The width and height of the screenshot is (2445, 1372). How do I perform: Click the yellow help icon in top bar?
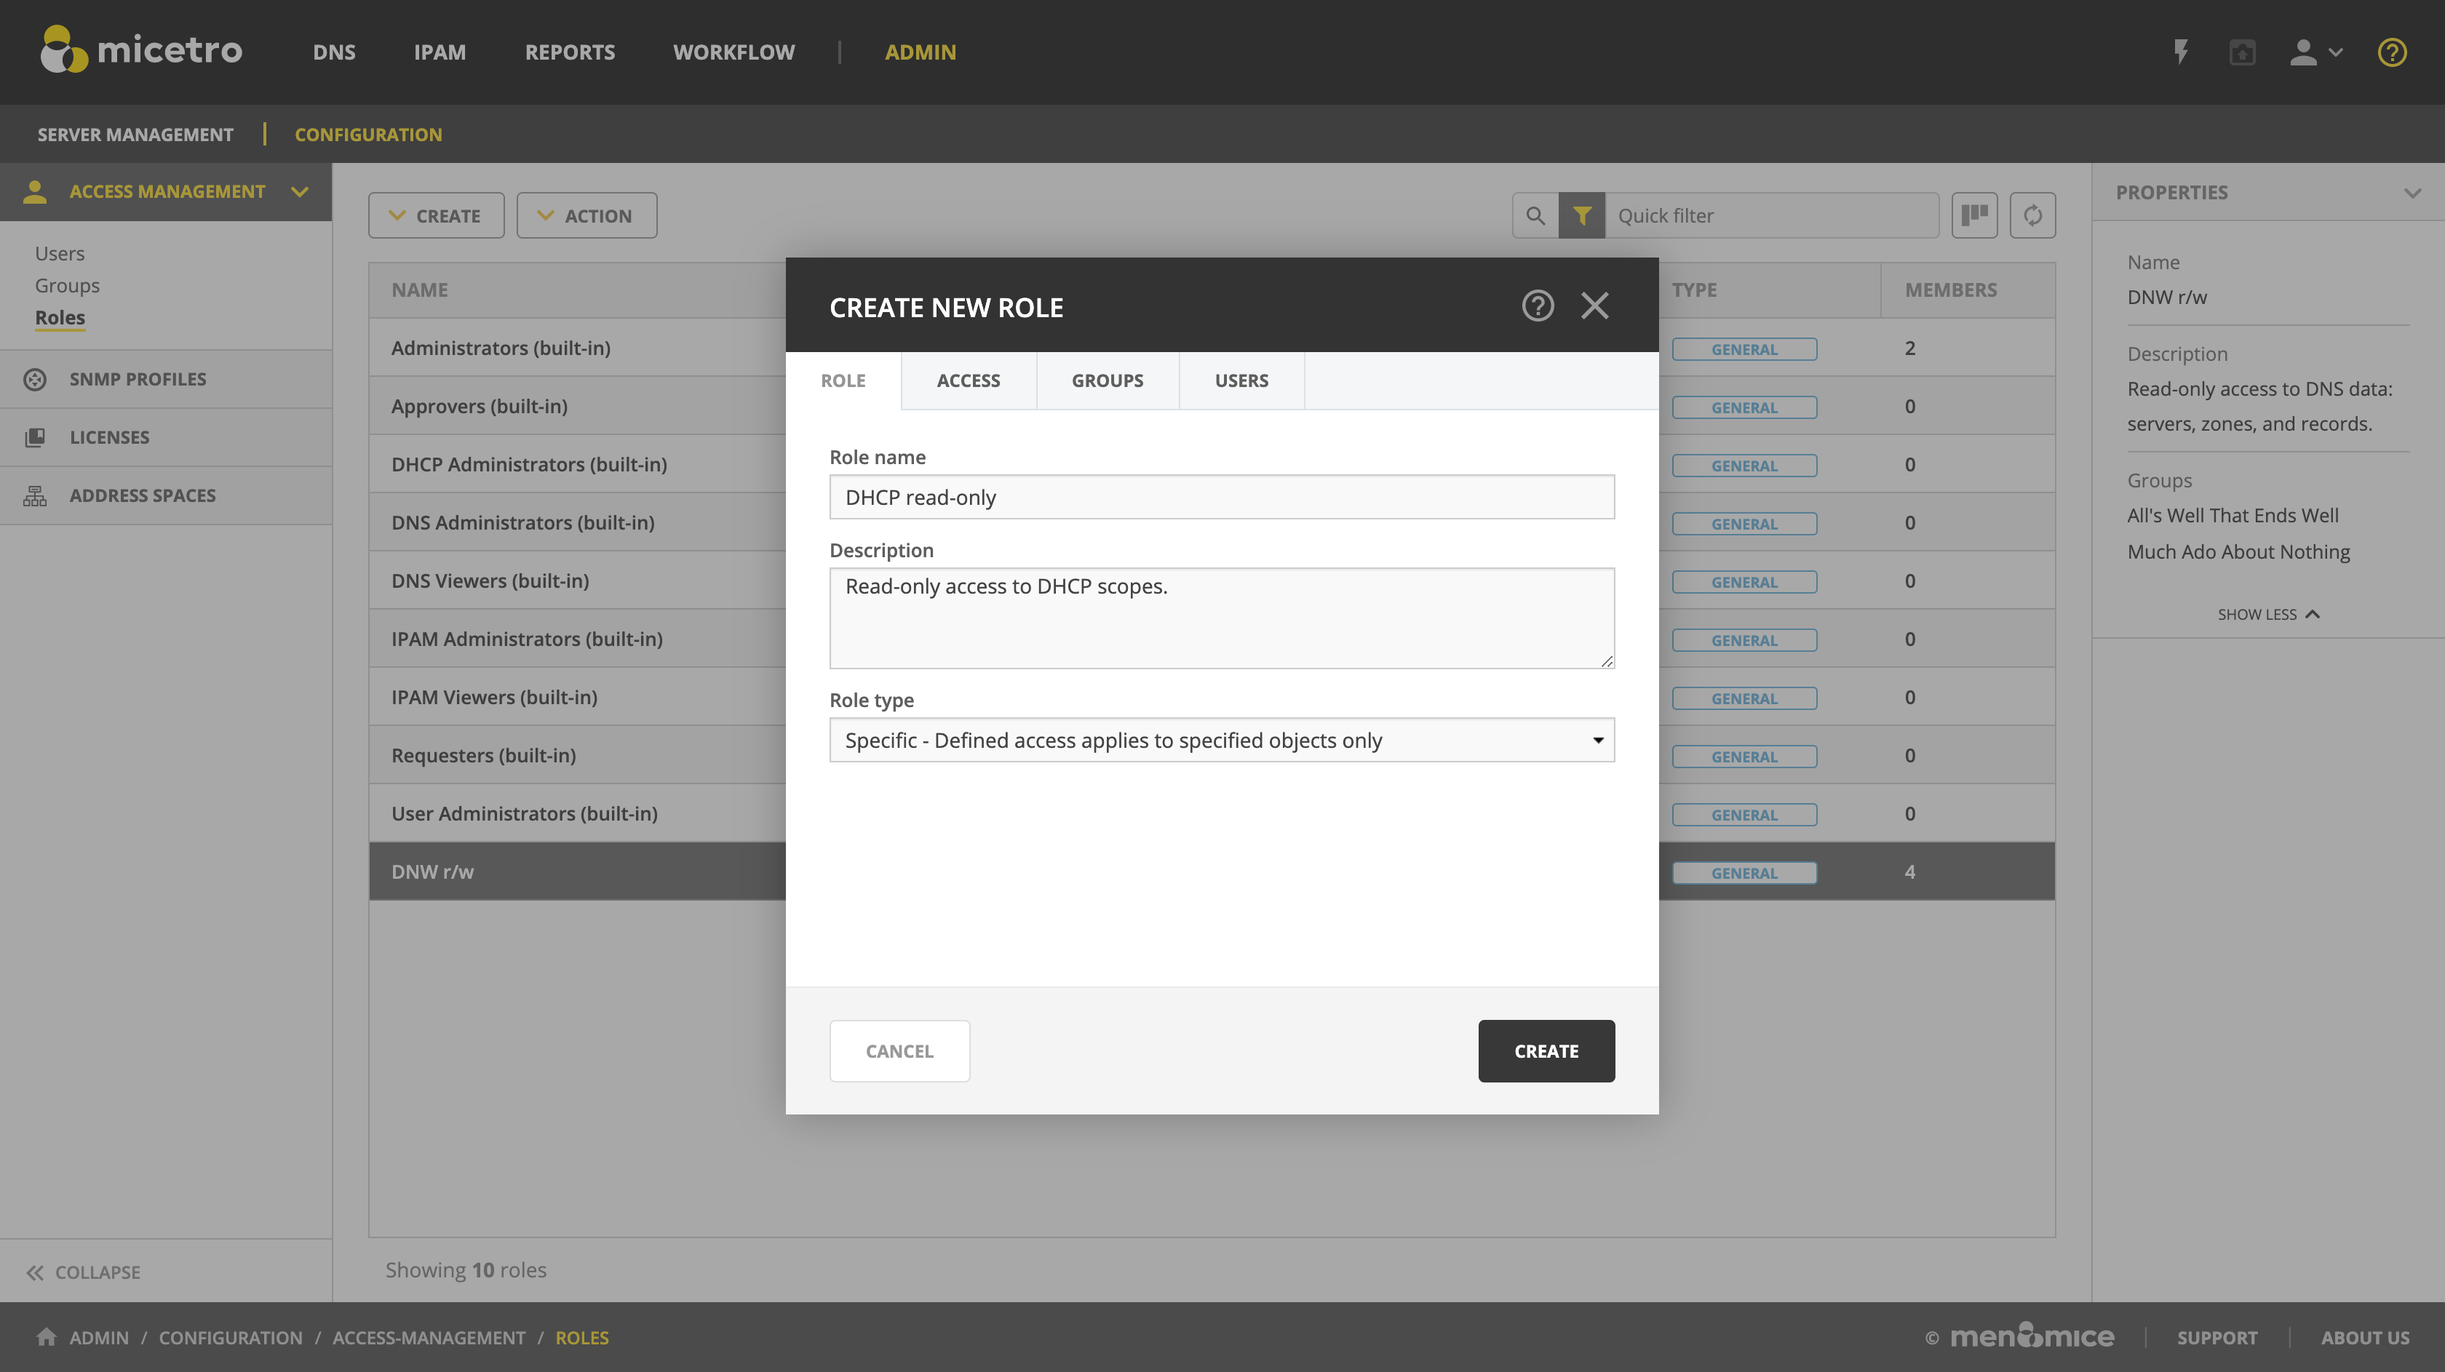[x=2391, y=51]
